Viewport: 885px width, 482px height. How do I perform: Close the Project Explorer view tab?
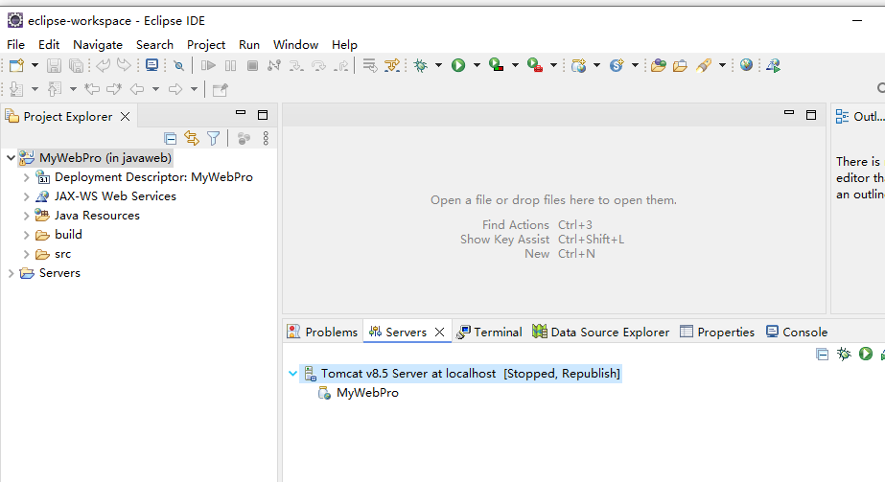tap(126, 116)
